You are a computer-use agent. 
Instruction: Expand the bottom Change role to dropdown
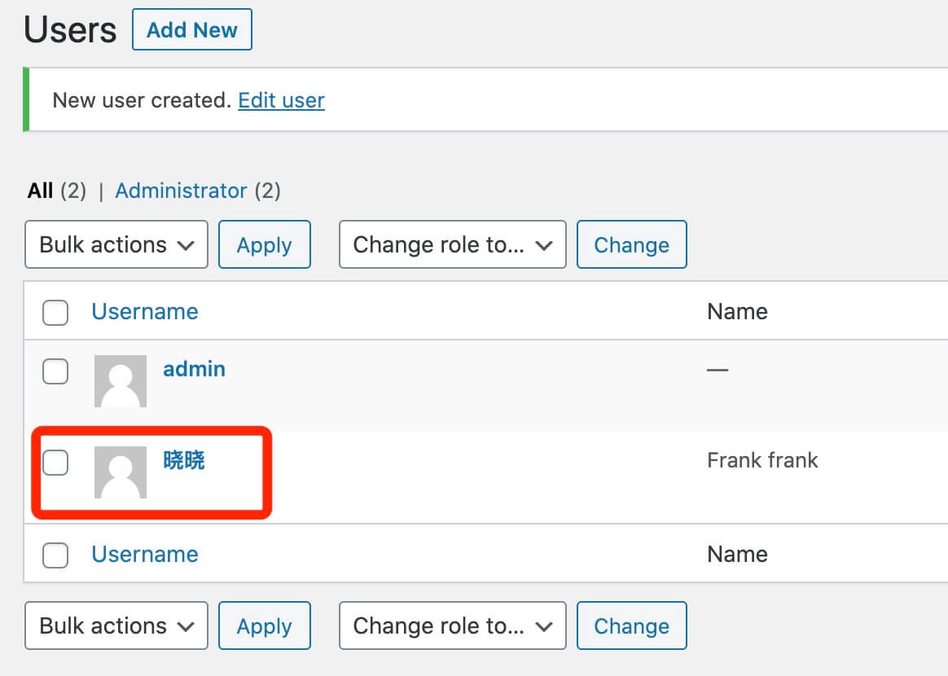452,626
